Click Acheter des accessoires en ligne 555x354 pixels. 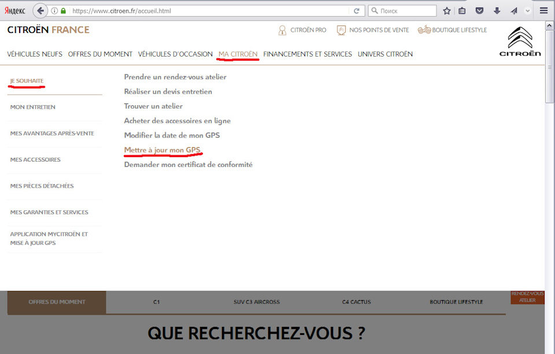(x=177, y=121)
